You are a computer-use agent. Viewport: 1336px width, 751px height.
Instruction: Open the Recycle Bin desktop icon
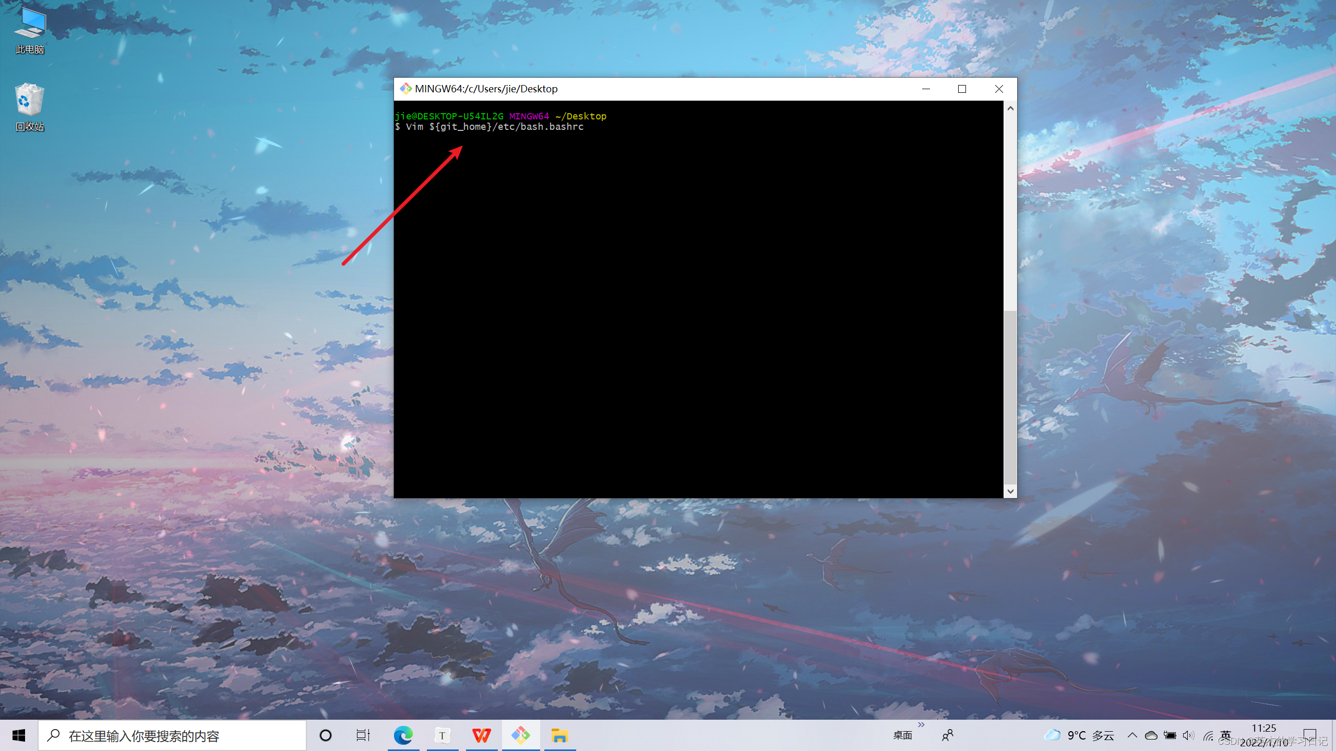30,107
